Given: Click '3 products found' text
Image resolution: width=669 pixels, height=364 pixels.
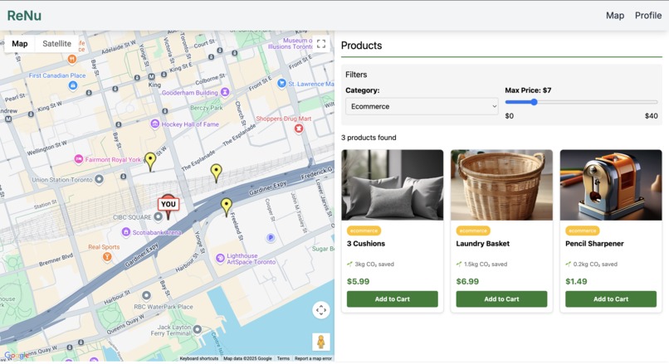Looking at the screenshot, I should click(369, 138).
